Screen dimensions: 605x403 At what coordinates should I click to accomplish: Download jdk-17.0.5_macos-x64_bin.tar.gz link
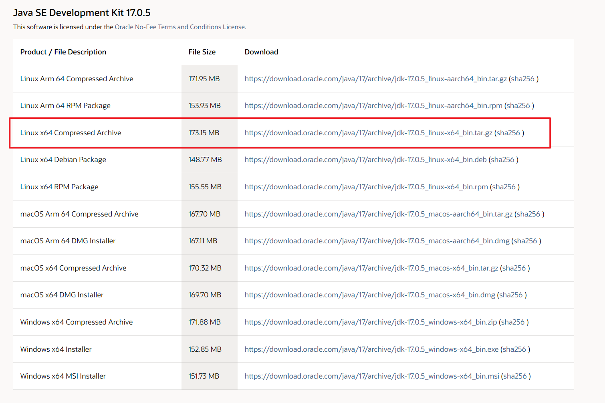coord(371,268)
